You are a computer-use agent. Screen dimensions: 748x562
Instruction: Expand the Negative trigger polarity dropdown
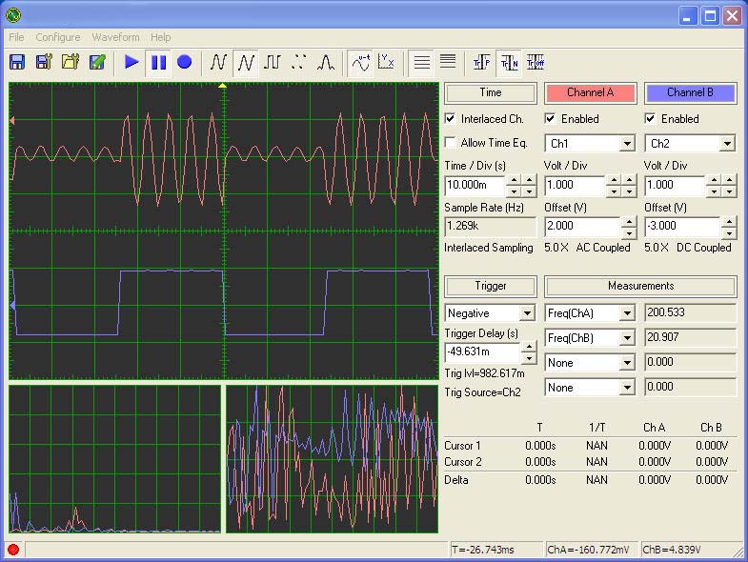[527, 313]
